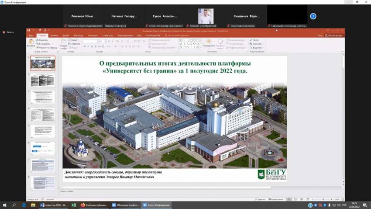The width and height of the screenshot is (371, 209).
Task: Click the Заменить (Replace) command
Action: pyautogui.click(x=257, y=44)
